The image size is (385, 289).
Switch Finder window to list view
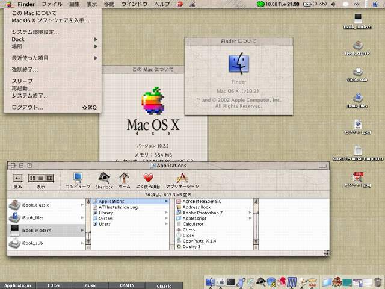tap(41, 178)
